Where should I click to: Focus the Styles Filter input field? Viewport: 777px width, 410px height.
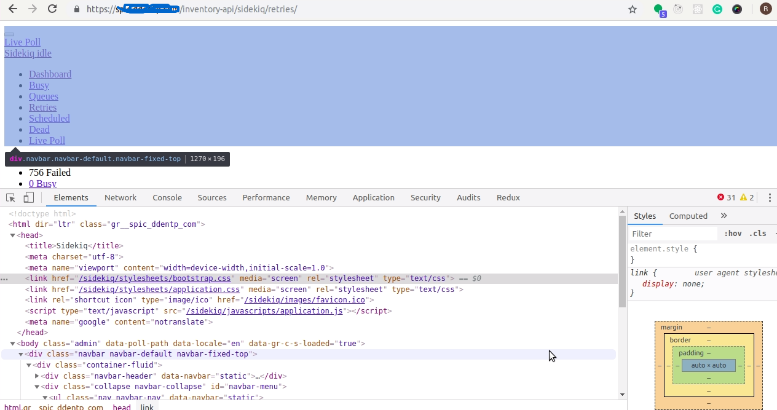[673, 234]
